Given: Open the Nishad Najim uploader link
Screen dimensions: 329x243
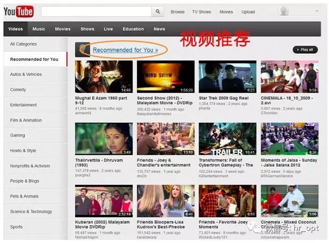Looking at the screenshot, I should [x=86, y=237].
